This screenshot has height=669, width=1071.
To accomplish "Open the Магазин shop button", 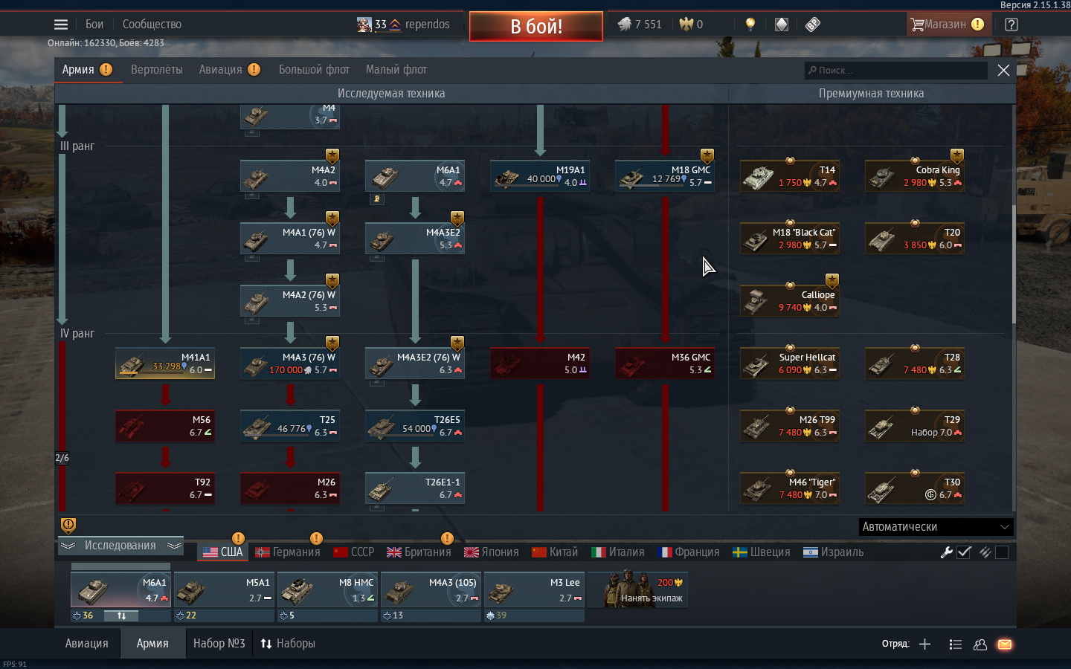I will pyautogui.click(x=948, y=25).
